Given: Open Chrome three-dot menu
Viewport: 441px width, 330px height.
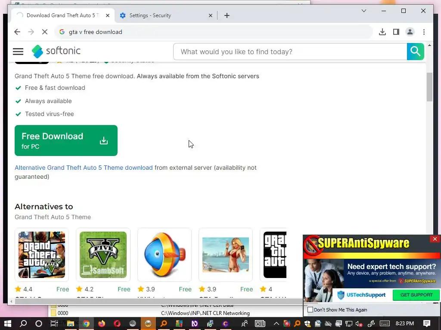Looking at the screenshot, I should (424, 32).
